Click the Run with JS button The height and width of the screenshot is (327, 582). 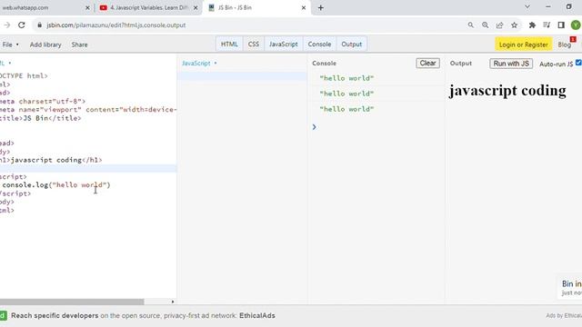pos(511,64)
